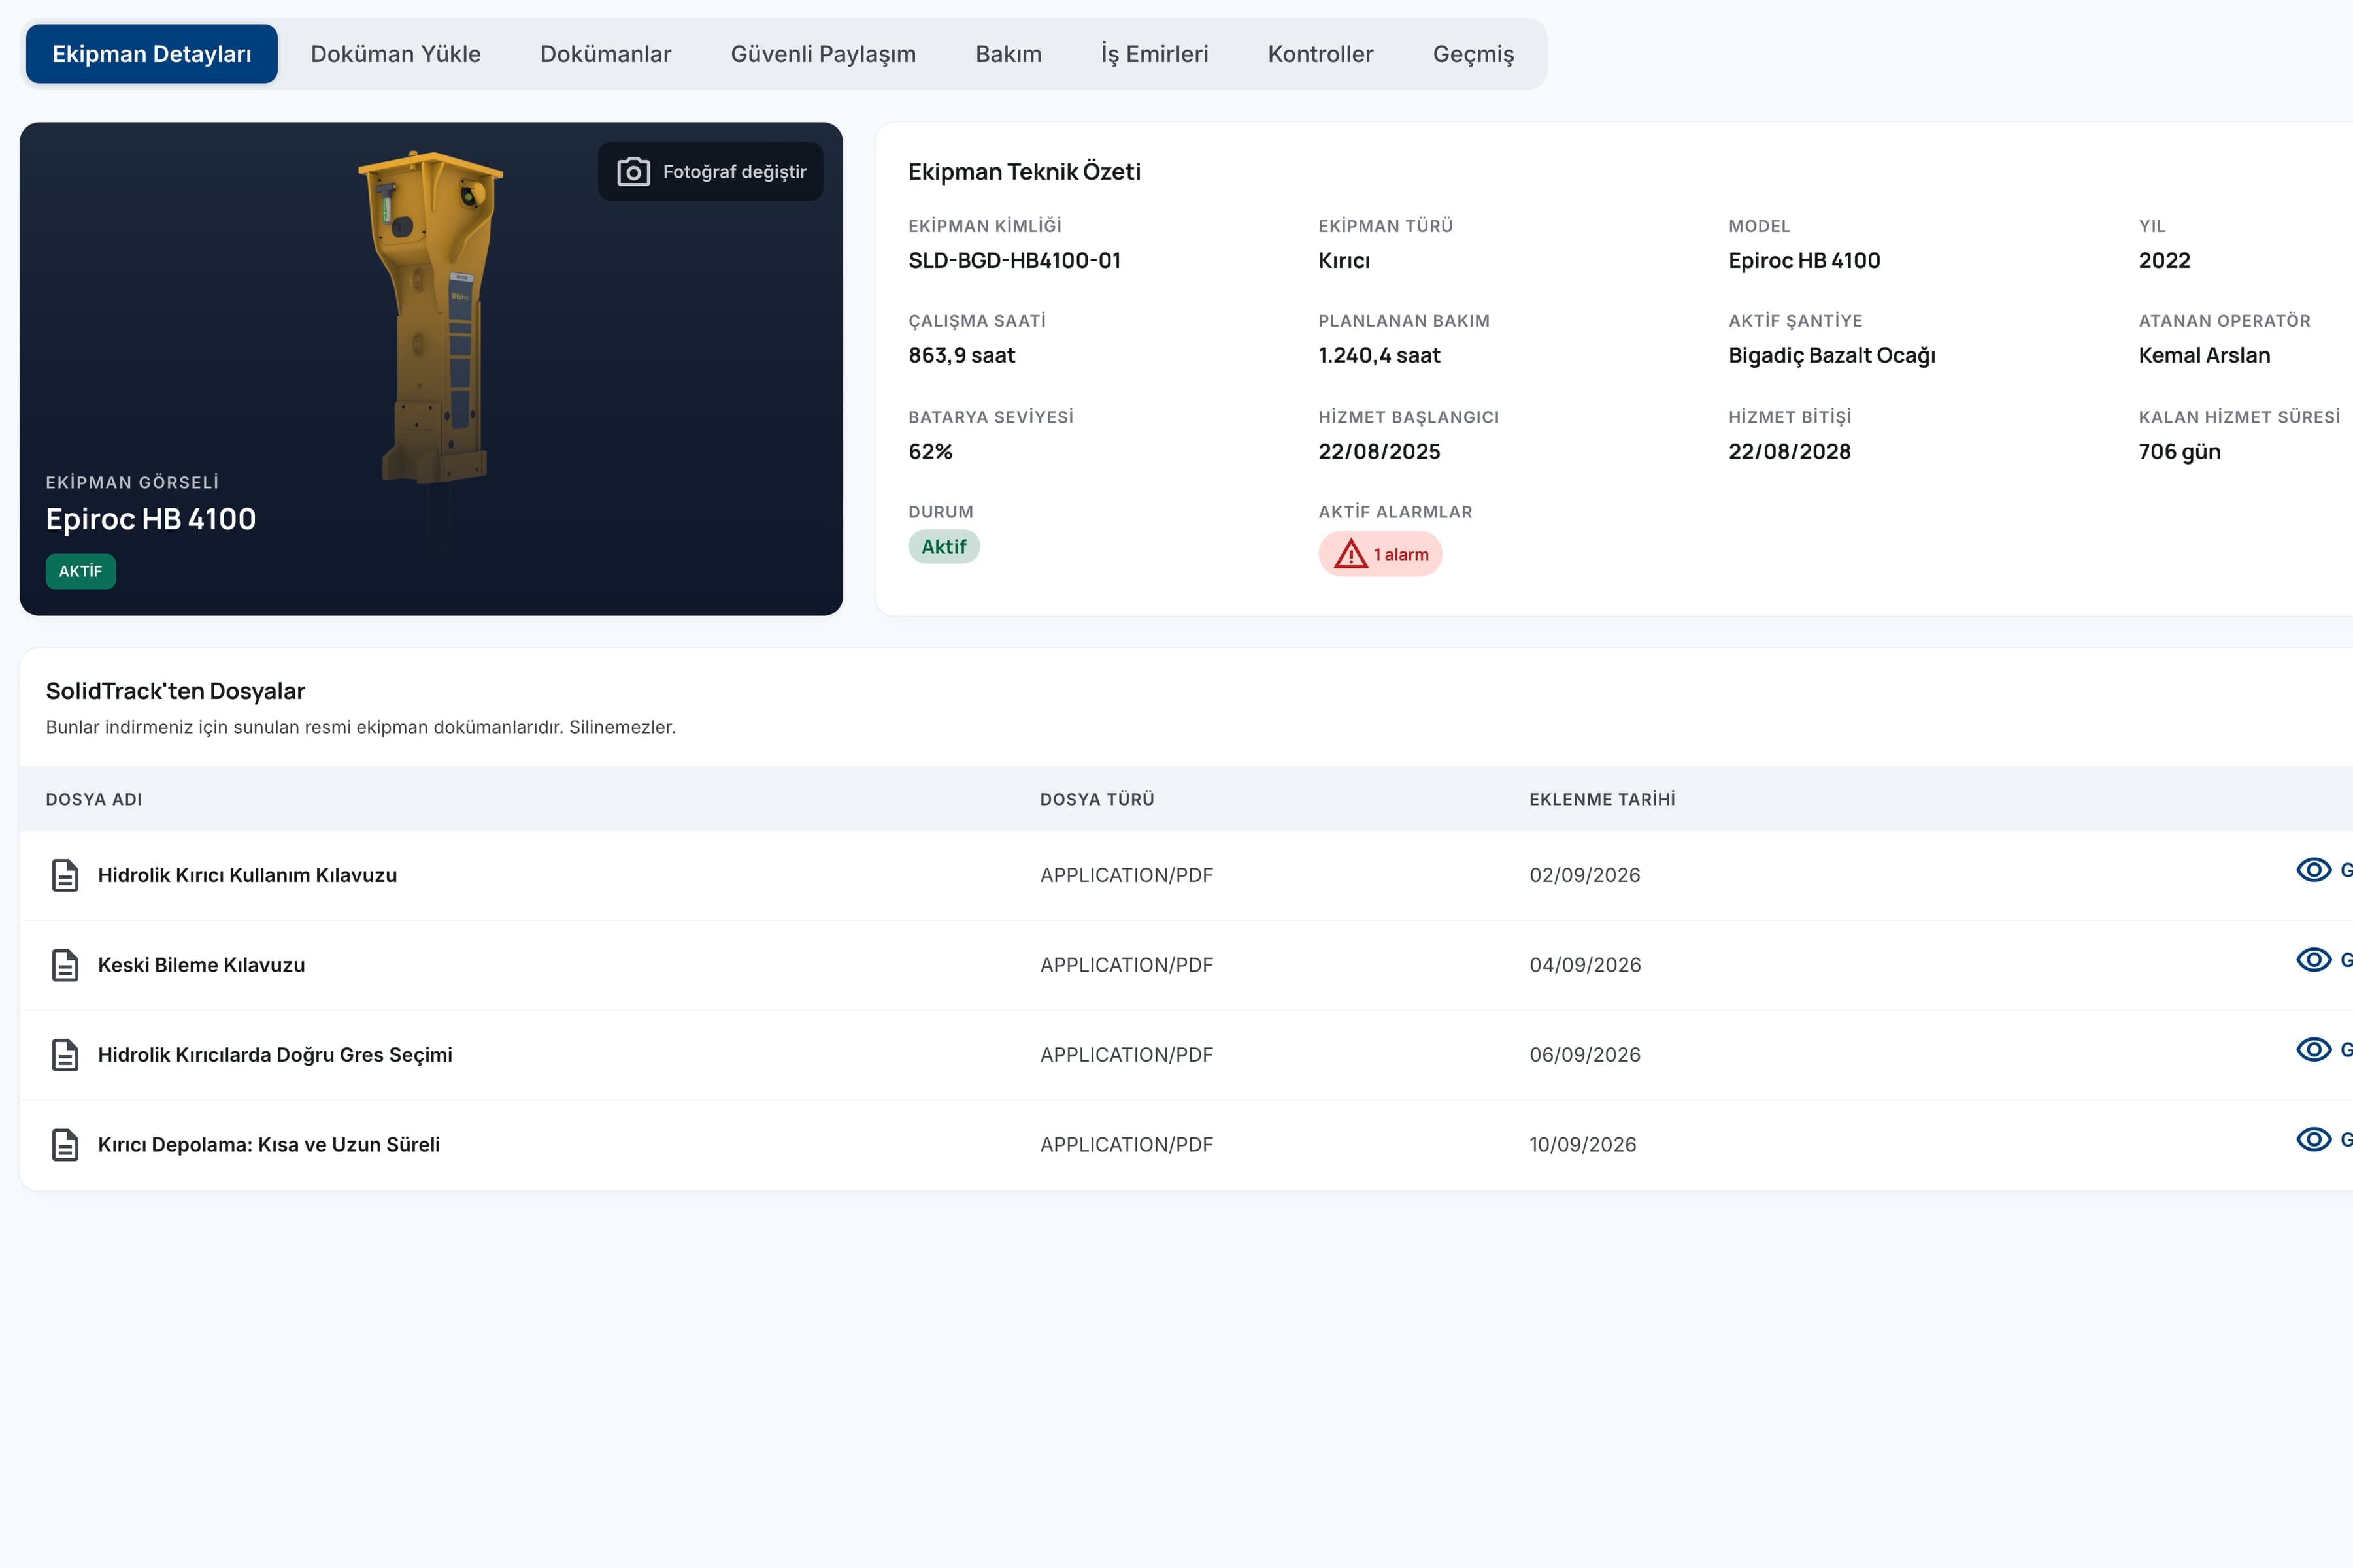
Task: Click the Aktif status pill under DURUM
Action: pos(943,547)
